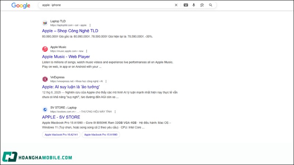
Task: Clear the search query with X icon
Action: pyautogui.click(x=176, y=5)
